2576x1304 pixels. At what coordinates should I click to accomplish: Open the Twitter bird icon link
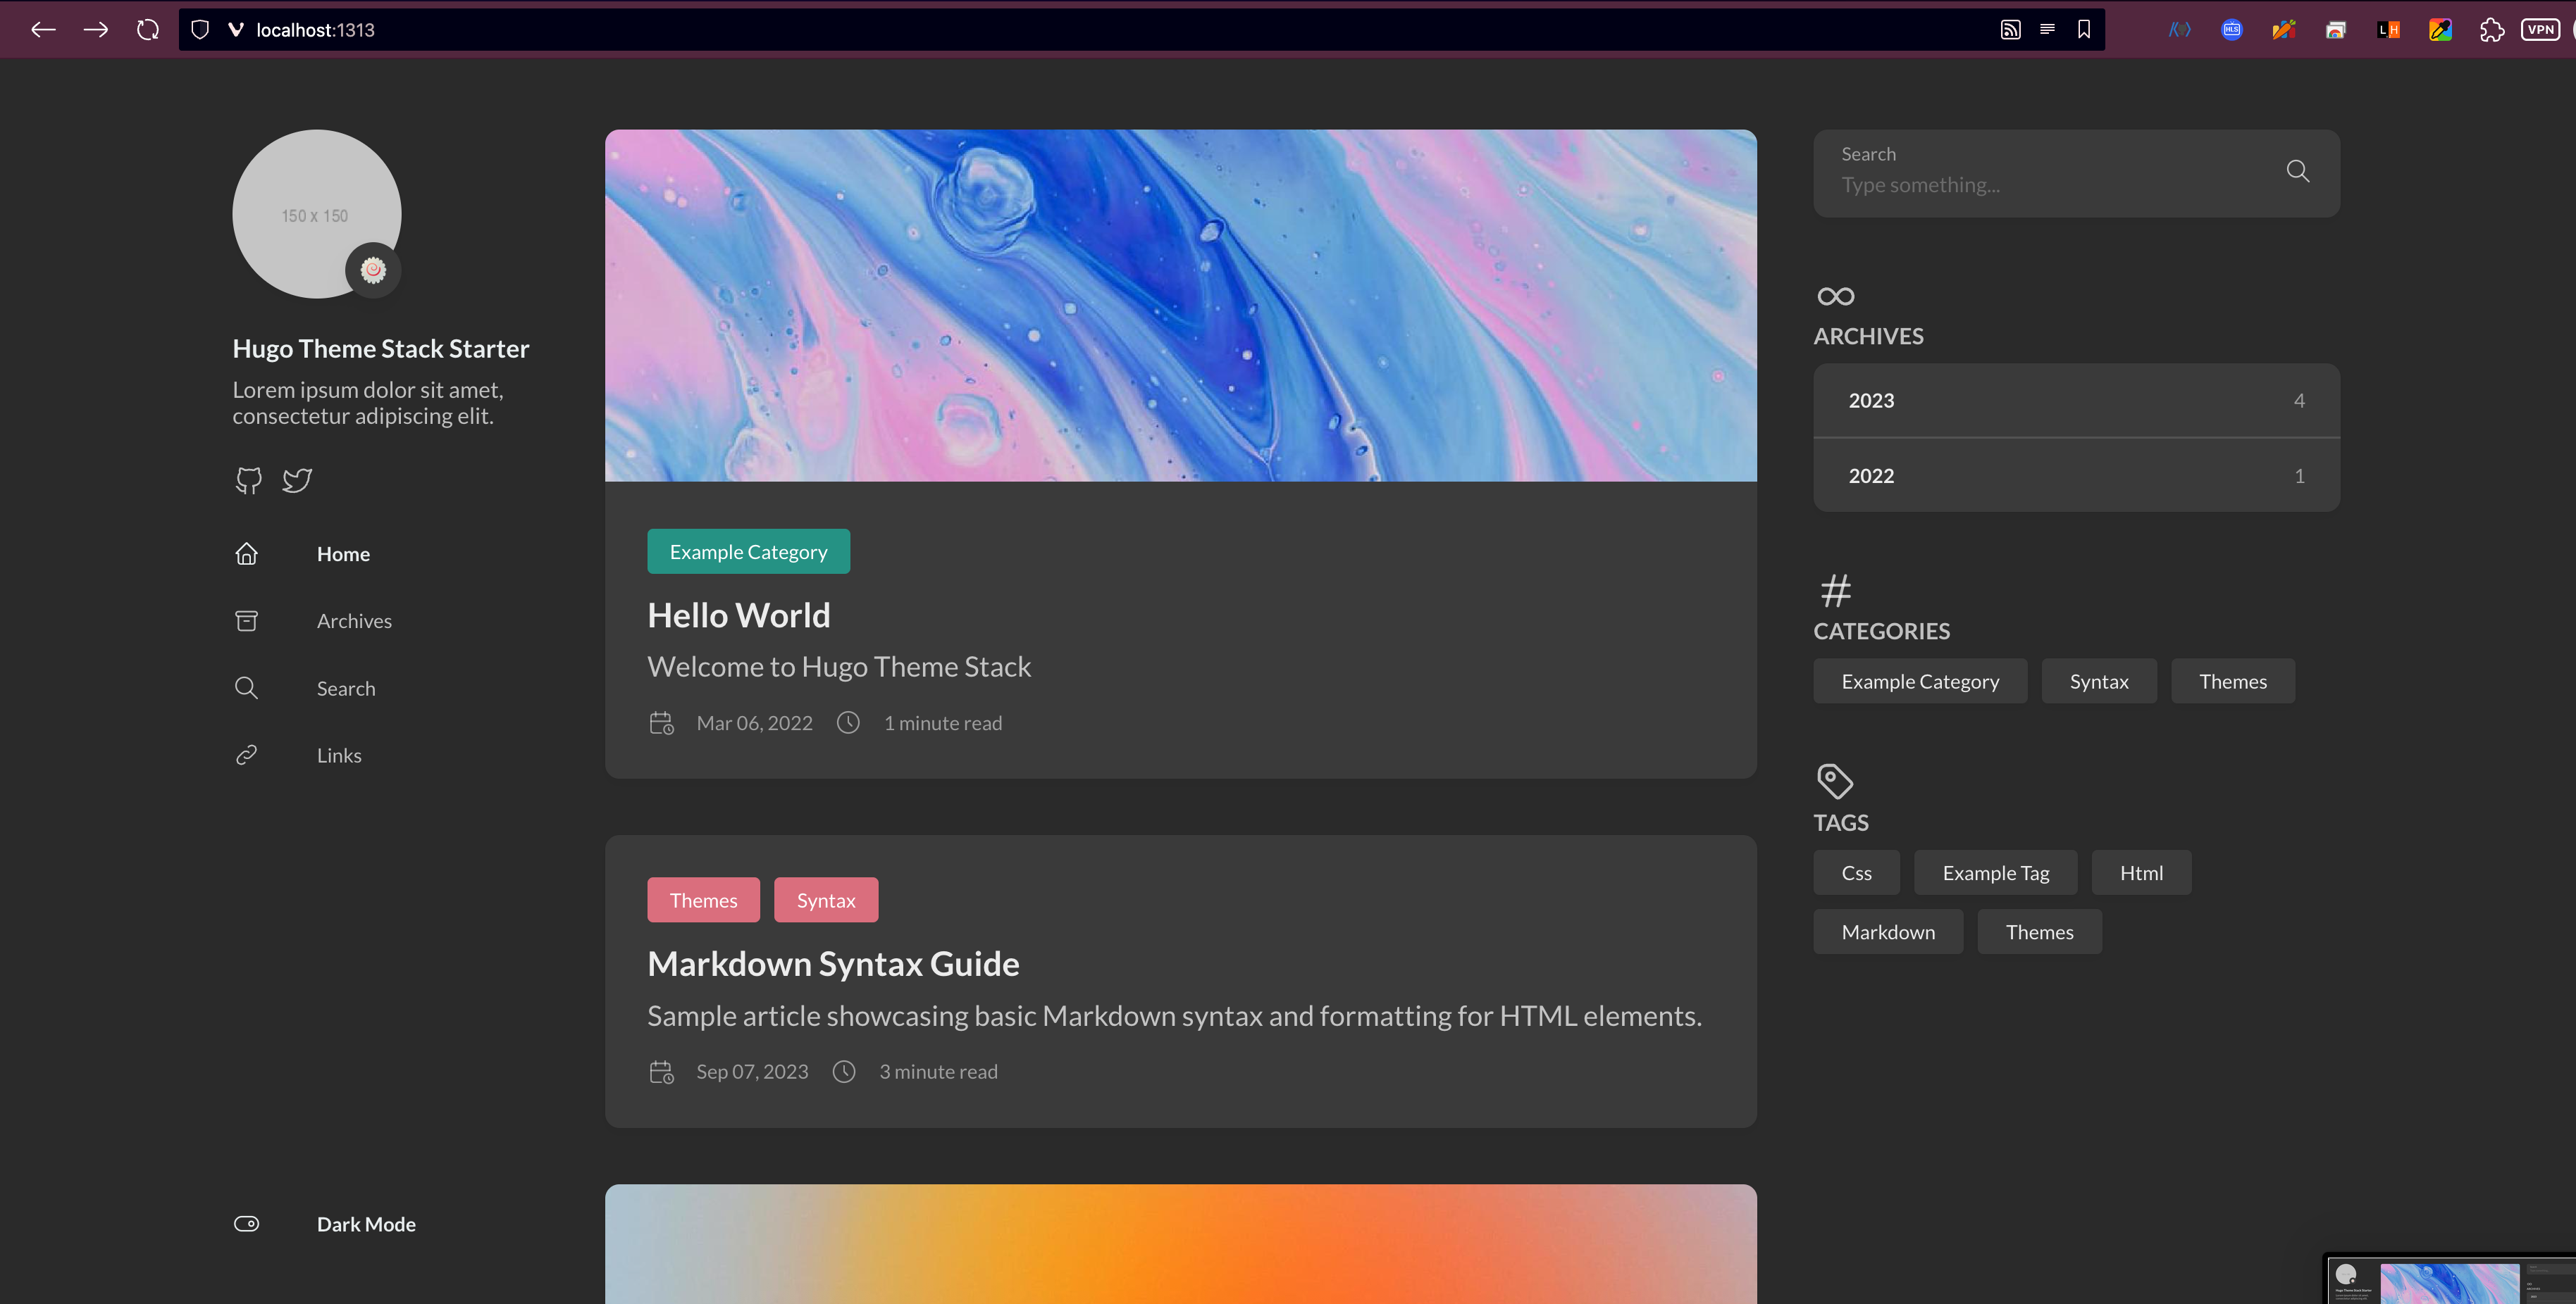(x=297, y=481)
